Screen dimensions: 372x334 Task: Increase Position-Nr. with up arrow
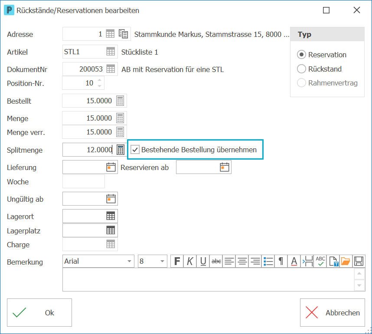click(x=100, y=80)
